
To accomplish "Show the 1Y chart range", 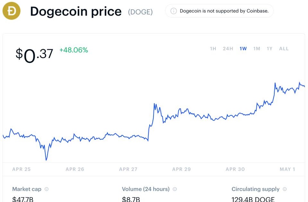I will [269, 49].
